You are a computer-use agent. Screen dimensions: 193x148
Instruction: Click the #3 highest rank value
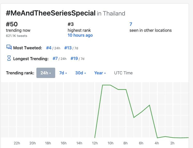click(71, 24)
